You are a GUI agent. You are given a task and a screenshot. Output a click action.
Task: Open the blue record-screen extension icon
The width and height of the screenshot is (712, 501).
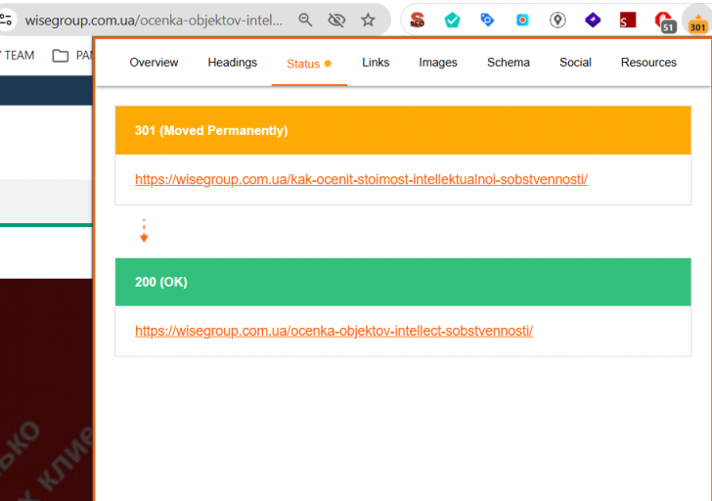tap(522, 20)
